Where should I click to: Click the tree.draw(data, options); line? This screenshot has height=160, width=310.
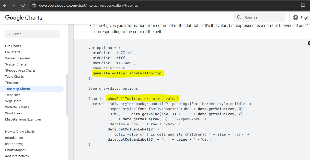point(115,88)
